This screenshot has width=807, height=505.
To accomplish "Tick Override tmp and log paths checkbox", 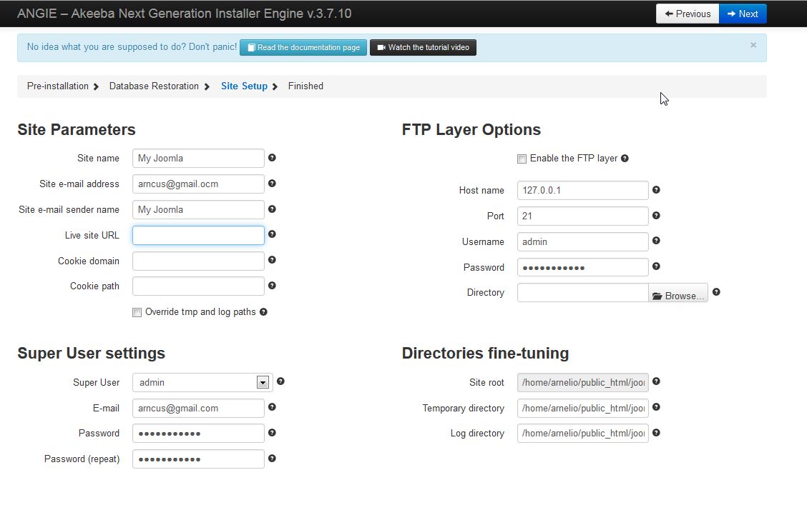I will (137, 312).
